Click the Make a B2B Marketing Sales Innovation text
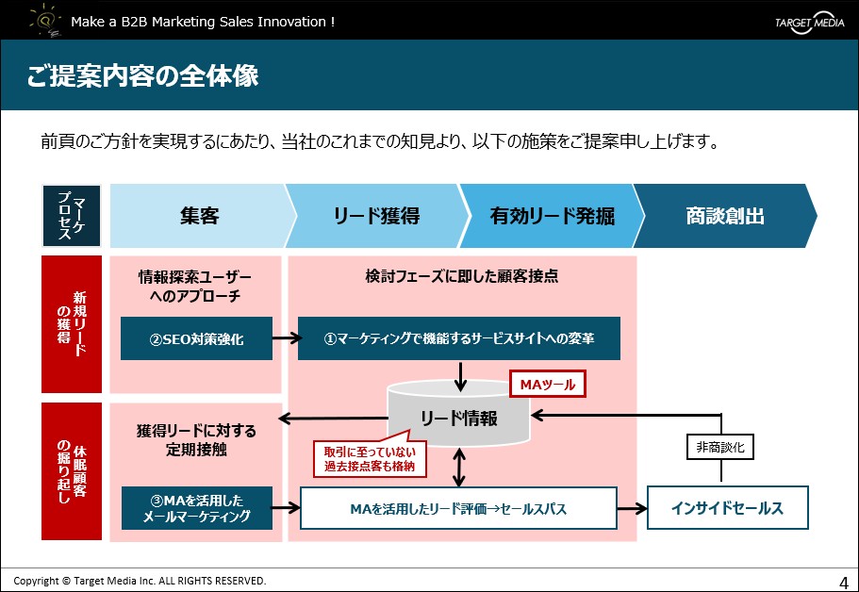Viewport: 859px width, 592px height. [x=203, y=22]
